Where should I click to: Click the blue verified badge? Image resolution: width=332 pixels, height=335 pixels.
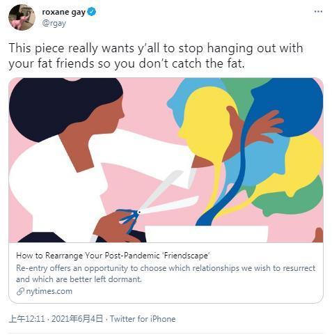(92, 12)
